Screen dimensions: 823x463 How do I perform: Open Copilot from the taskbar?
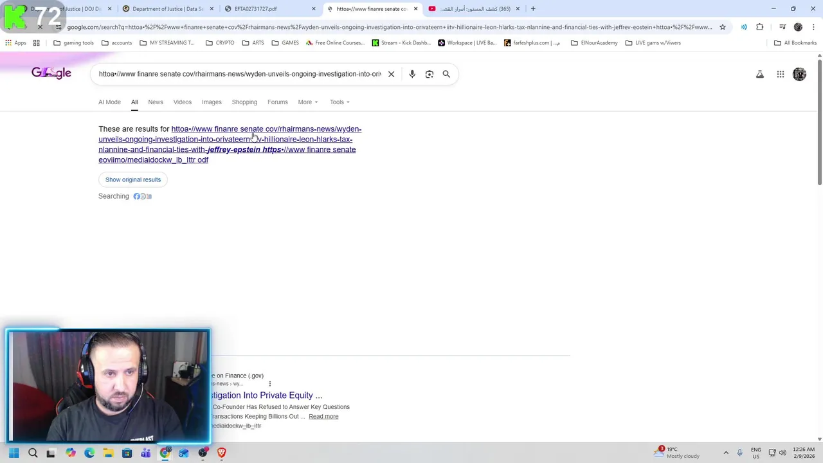tap(71, 453)
